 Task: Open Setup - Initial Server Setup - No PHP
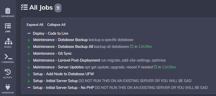point(63,88)
